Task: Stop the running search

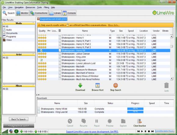Action: tap(115, 87)
